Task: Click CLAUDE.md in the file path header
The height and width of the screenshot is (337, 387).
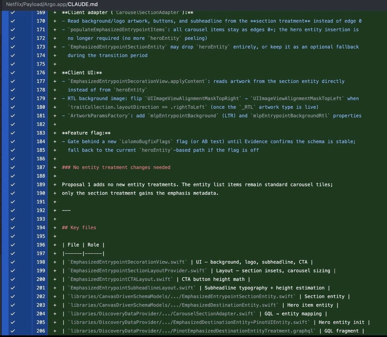Action: point(83,4)
